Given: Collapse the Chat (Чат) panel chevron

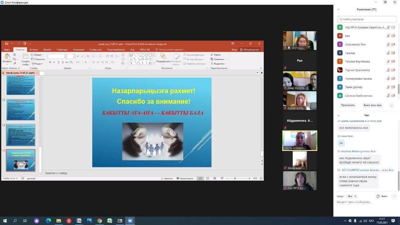Looking at the screenshot, I should [x=338, y=115].
